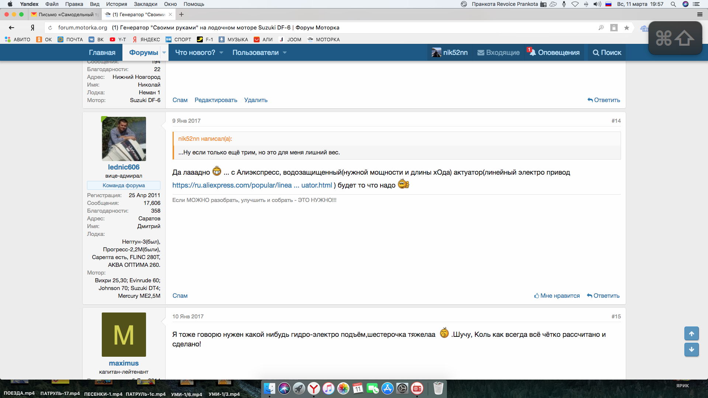Jump to bottom with the down arrow button
The image size is (708, 398).
691,349
